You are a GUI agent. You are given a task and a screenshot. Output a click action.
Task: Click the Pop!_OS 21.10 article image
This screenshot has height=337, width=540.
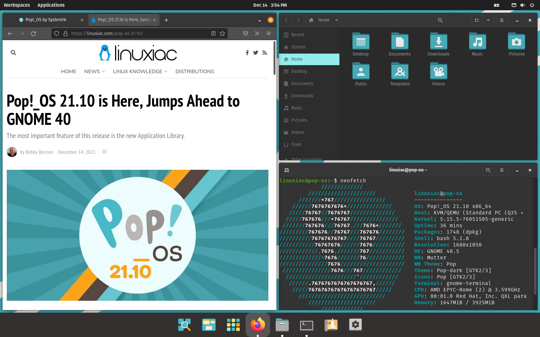click(138, 235)
